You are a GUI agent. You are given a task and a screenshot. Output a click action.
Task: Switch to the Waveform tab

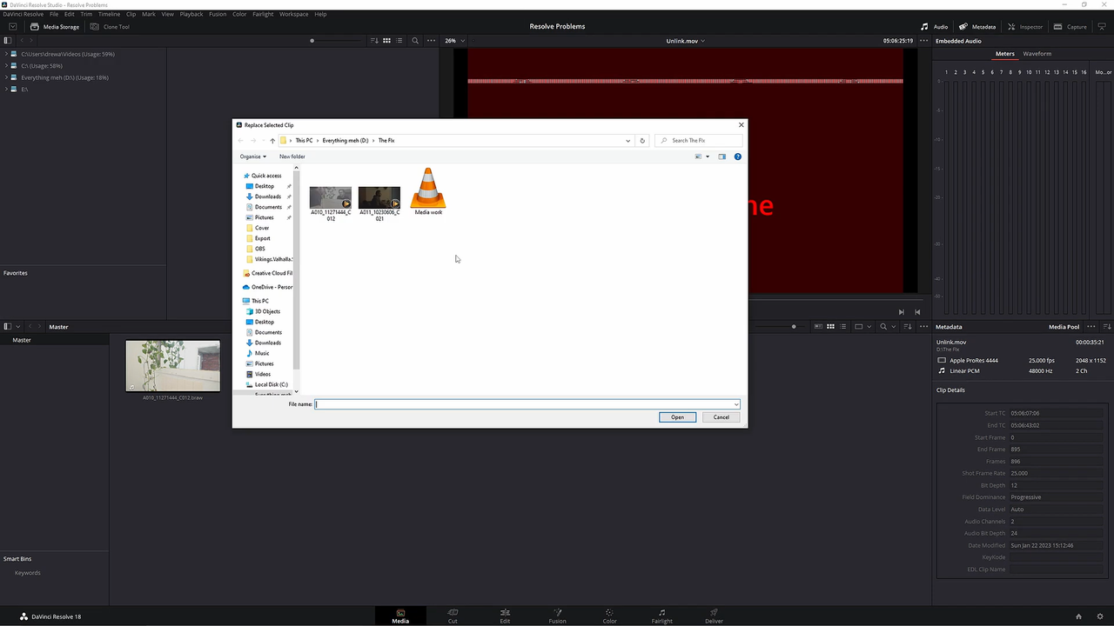tap(1037, 53)
